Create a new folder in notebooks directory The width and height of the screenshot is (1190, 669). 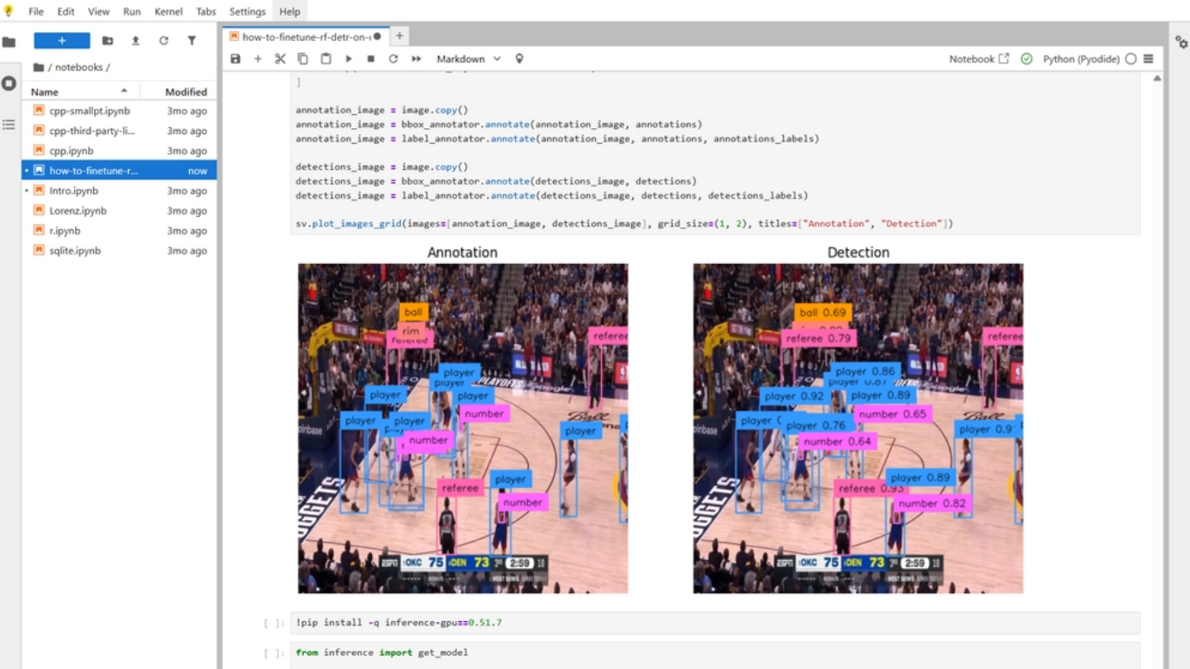click(x=106, y=40)
